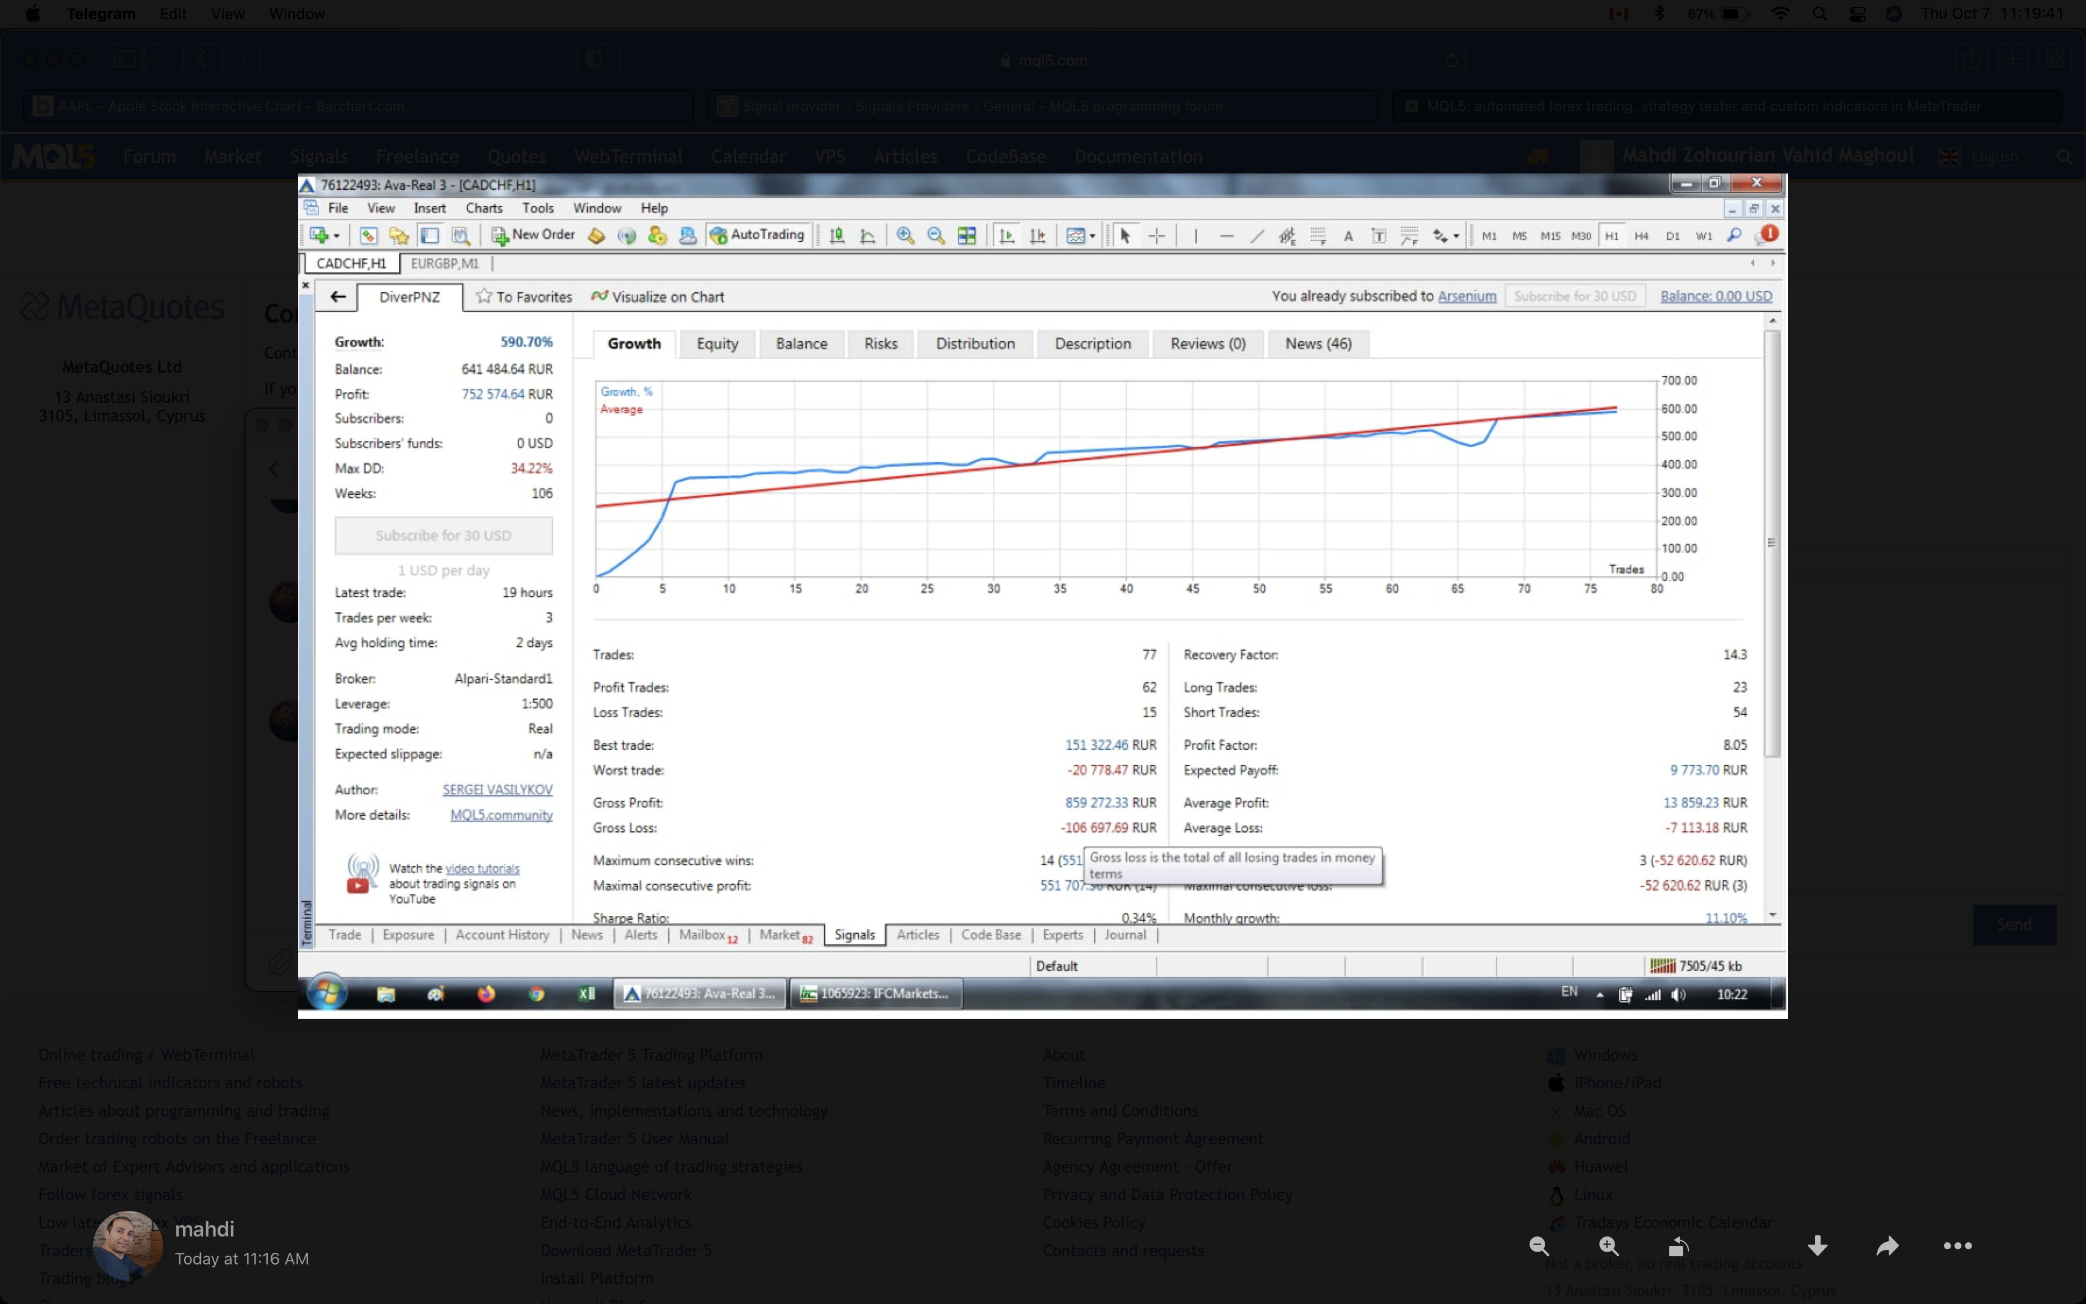The height and width of the screenshot is (1304, 2086).
Task: Switch timeframe to M15
Action: point(1550,235)
